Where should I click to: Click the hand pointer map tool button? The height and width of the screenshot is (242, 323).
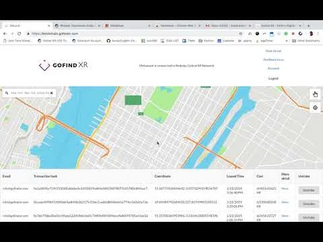(315, 94)
